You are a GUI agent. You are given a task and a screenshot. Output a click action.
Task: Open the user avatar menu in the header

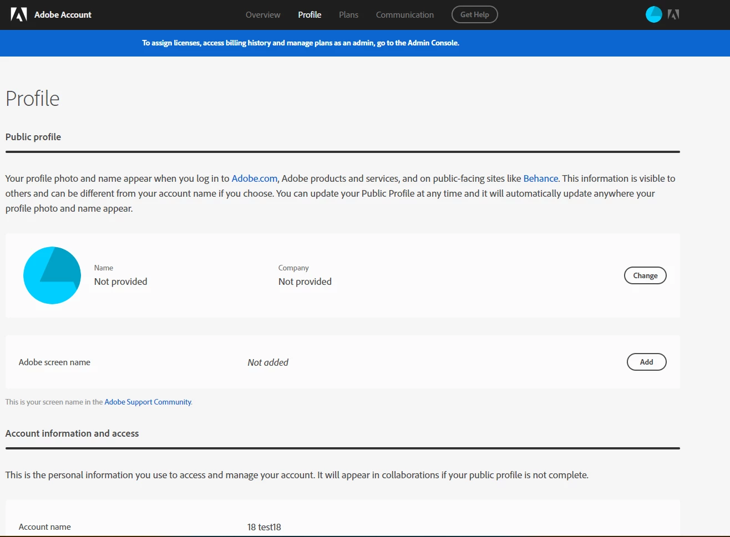tap(654, 14)
